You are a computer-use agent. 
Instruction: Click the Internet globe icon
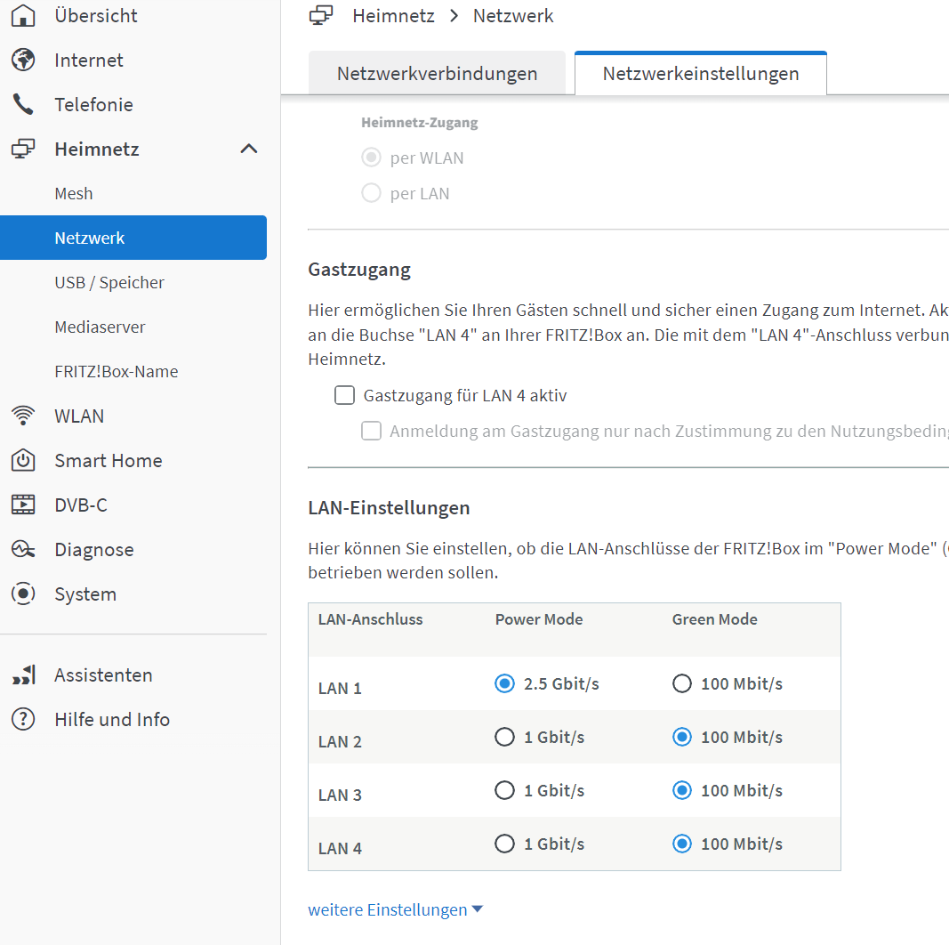coord(23,60)
